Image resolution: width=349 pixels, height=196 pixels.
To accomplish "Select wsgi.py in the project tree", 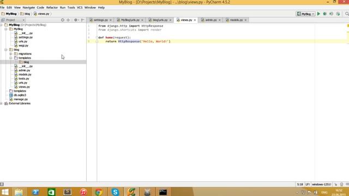I will (23, 46).
